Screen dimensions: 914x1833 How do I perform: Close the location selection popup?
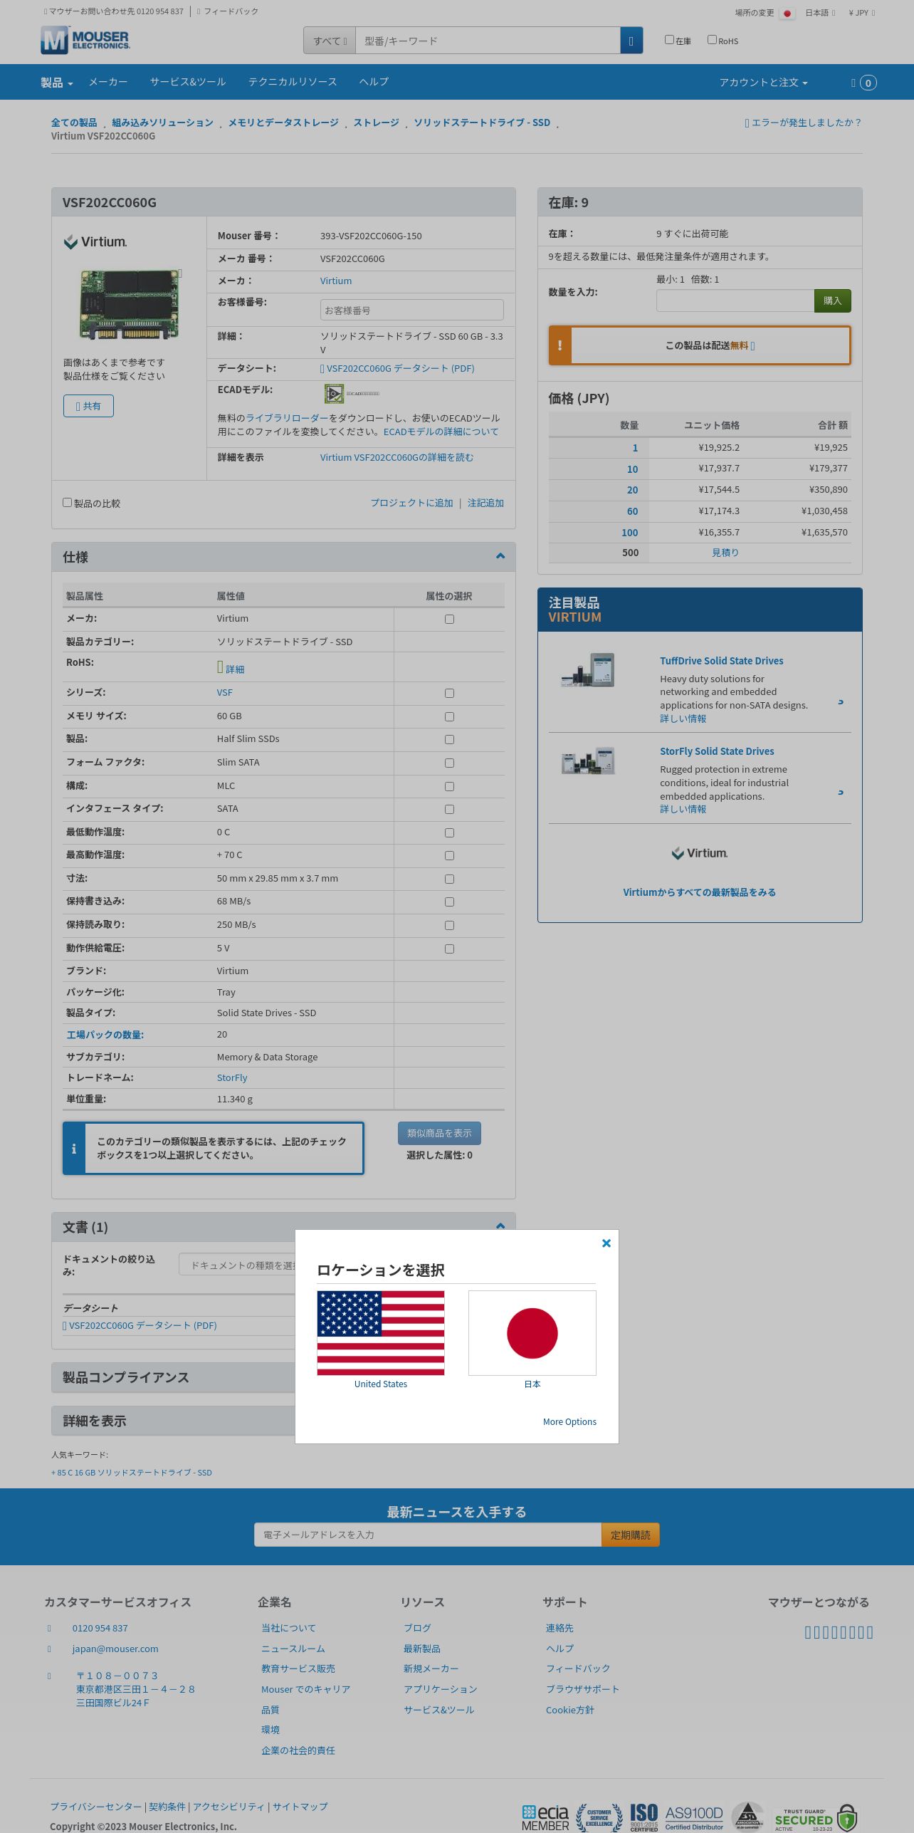[x=606, y=1243]
